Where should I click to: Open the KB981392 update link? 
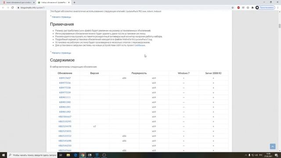tap(65, 112)
